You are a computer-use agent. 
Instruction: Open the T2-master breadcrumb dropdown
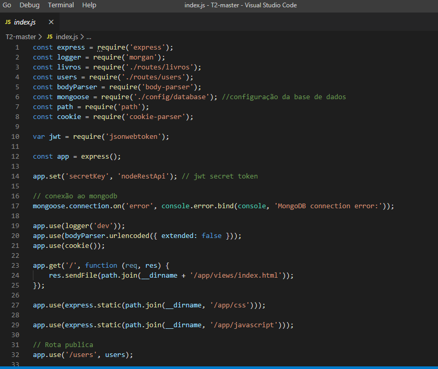click(x=20, y=37)
